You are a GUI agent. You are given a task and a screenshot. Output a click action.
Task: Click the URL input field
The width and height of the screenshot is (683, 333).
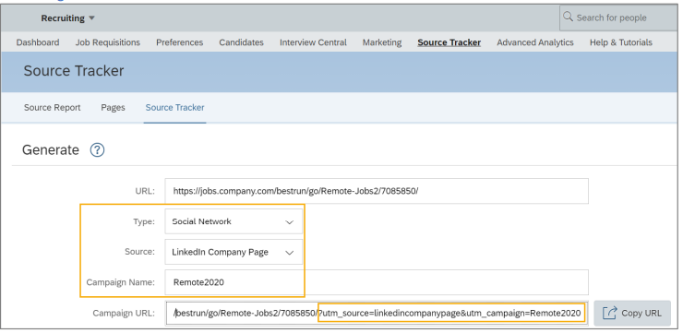(377, 191)
